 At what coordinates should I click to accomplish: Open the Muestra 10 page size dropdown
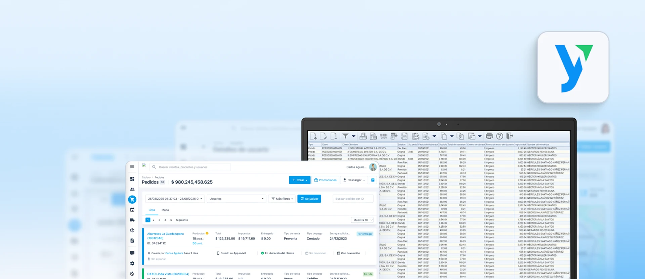point(362,220)
